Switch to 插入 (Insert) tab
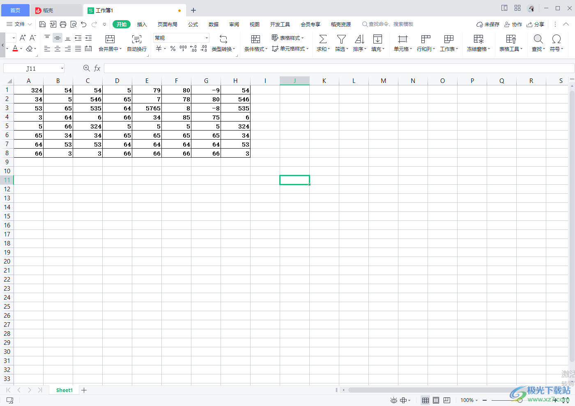 [142, 24]
